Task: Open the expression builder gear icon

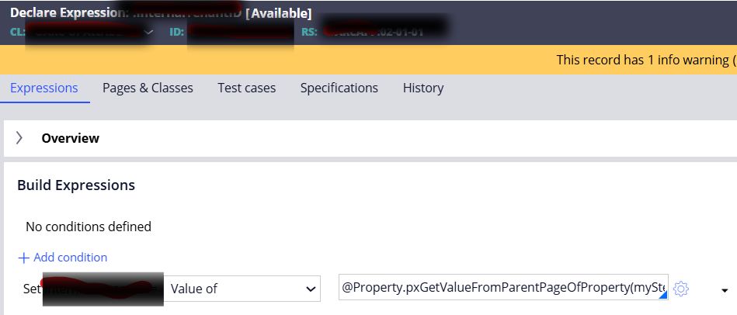Action: (x=681, y=289)
